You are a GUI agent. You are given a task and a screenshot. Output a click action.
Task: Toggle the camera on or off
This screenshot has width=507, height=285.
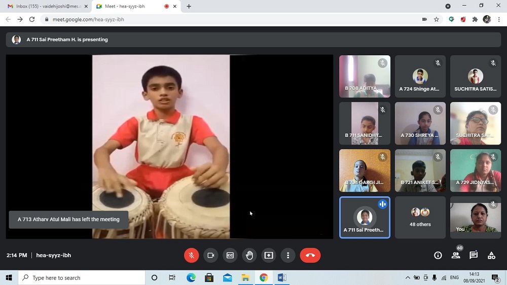coord(210,255)
